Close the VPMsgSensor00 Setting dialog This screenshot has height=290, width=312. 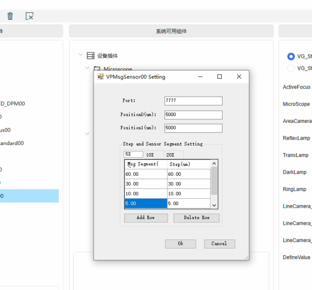pyautogui.click(x=239, y=77)
